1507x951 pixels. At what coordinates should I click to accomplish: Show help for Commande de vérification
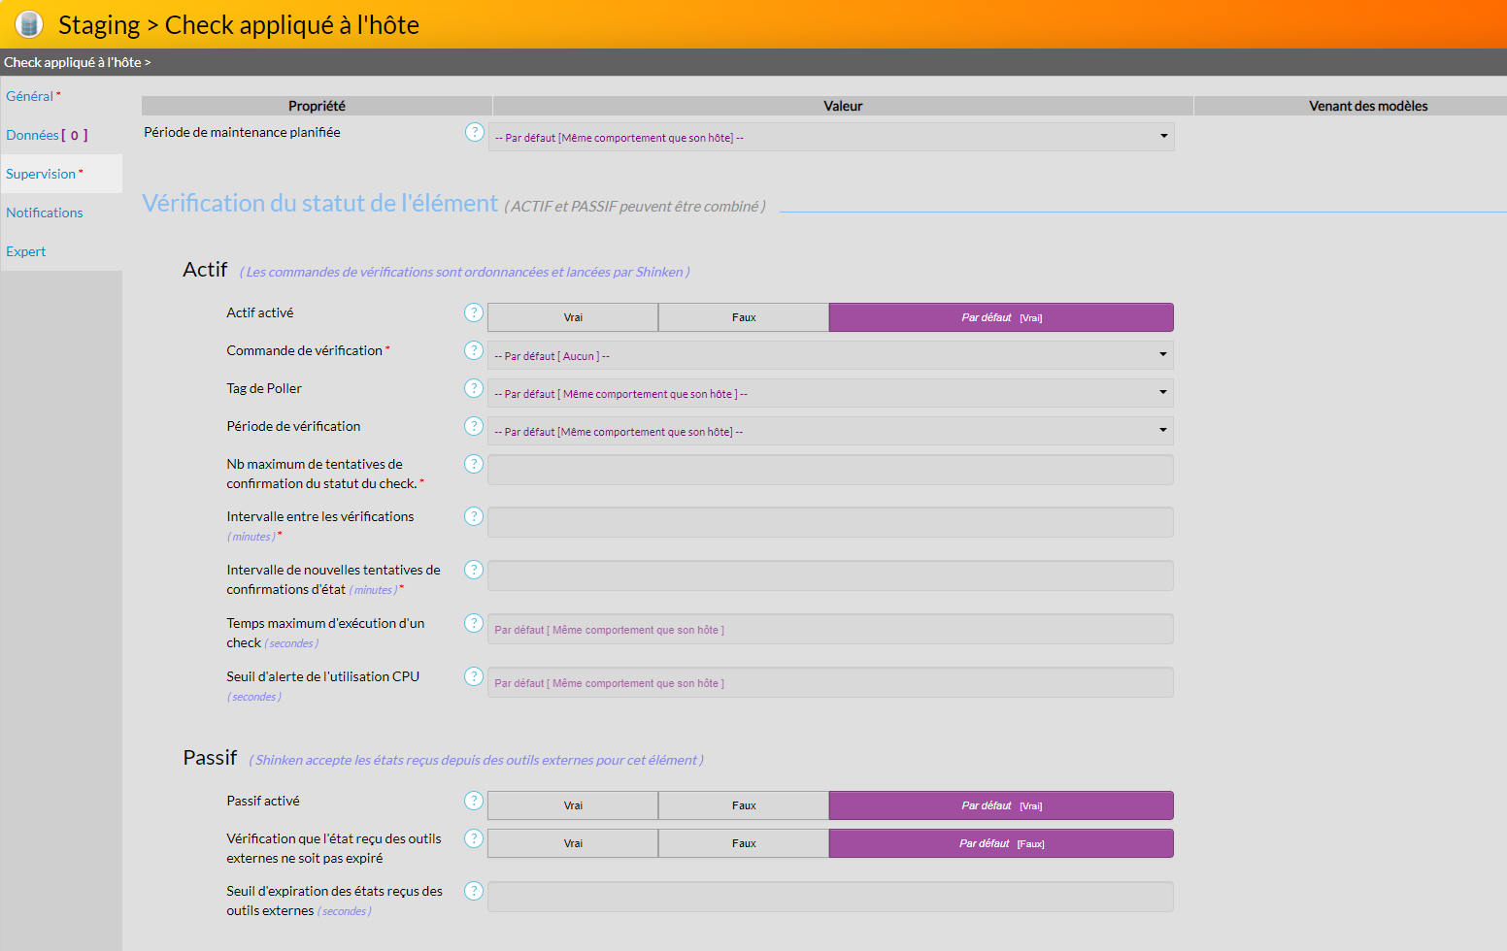click(x=474, y=350)
